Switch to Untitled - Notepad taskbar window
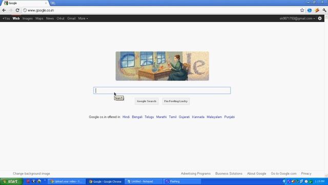The image size is (328, 185). click(x=143, y=181)
